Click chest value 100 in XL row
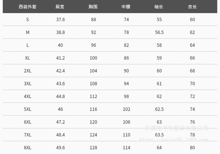220x154 pixels. pos(93,58)
